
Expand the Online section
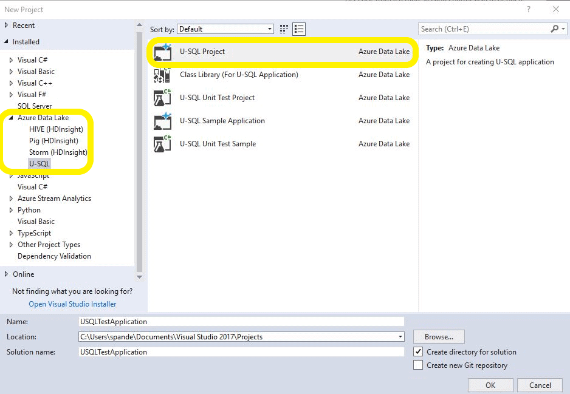[x=6, y=274]
